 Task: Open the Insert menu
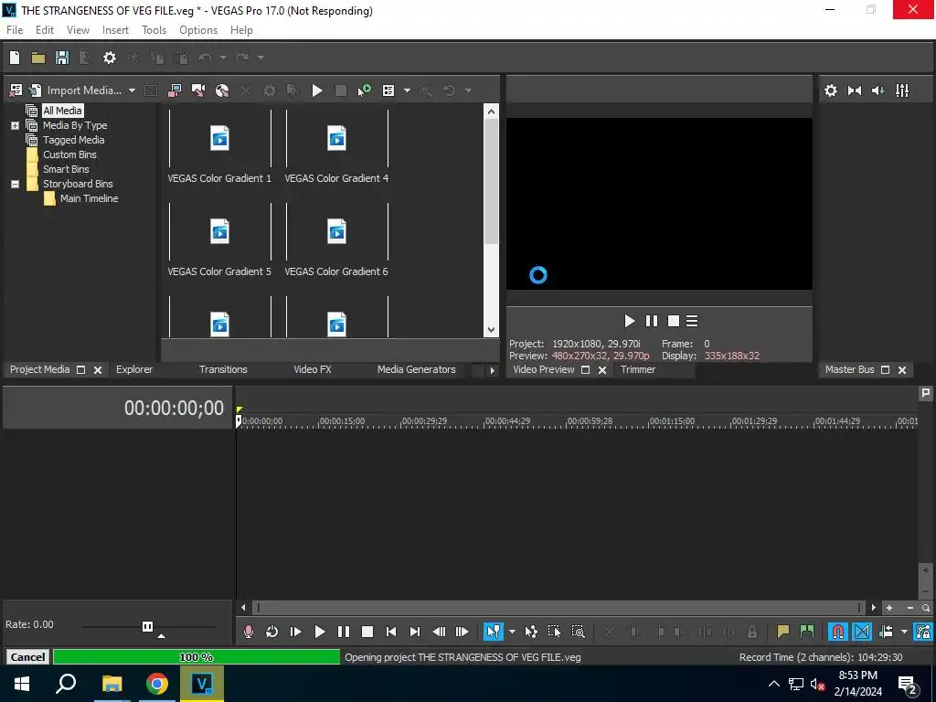coord(115,30)
